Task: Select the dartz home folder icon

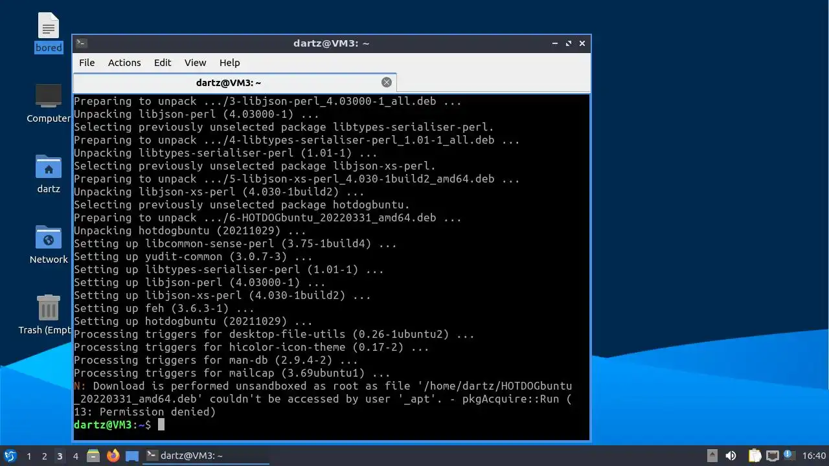Action: click(x=49, y=174)
